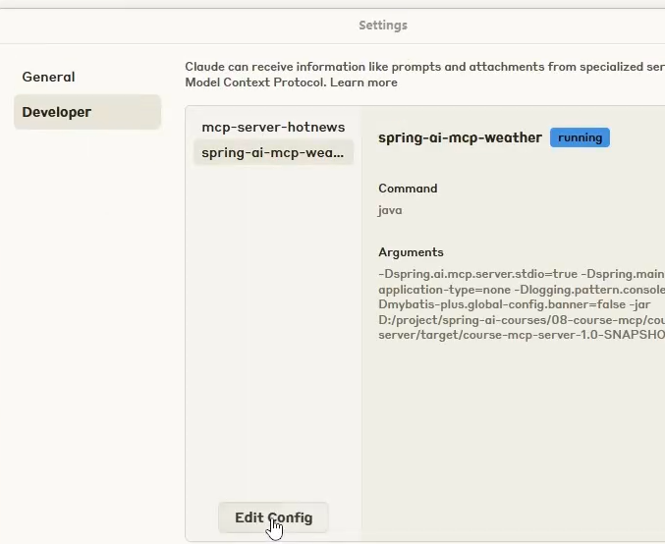Click the blue running status badge
The width and height of the screenshot is (665, 544).
(580, 137)
